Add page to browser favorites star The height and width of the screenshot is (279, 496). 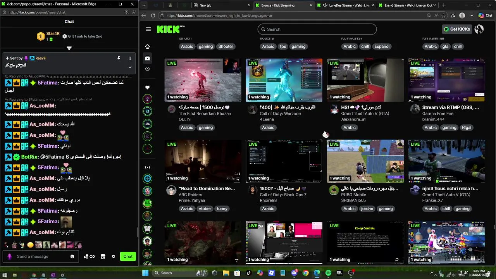click(x=443, y=15)
